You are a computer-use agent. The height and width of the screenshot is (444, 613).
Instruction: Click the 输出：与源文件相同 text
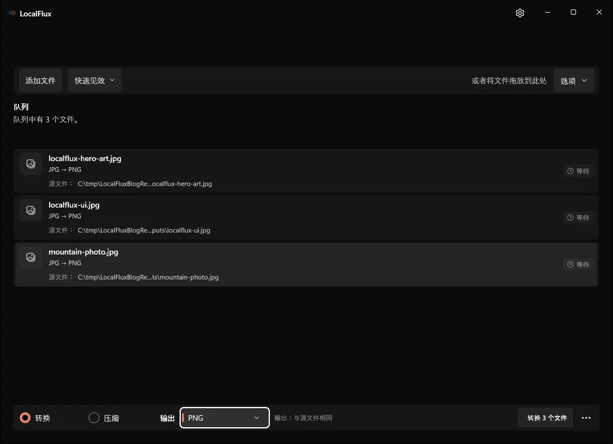click(303, 418)
